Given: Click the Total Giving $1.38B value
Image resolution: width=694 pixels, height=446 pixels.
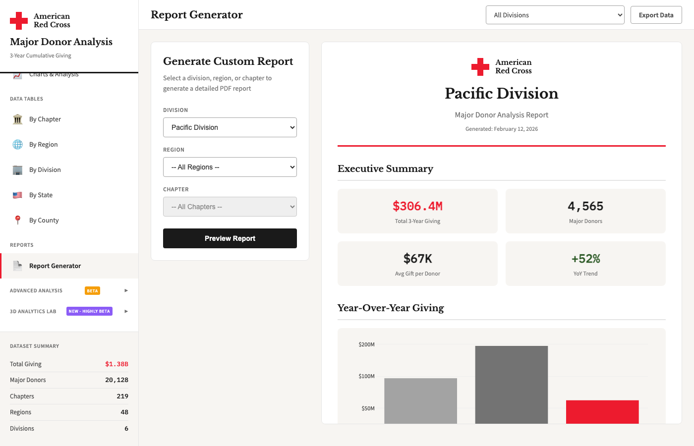Looking at the screenshot, I should coord(116,364).
